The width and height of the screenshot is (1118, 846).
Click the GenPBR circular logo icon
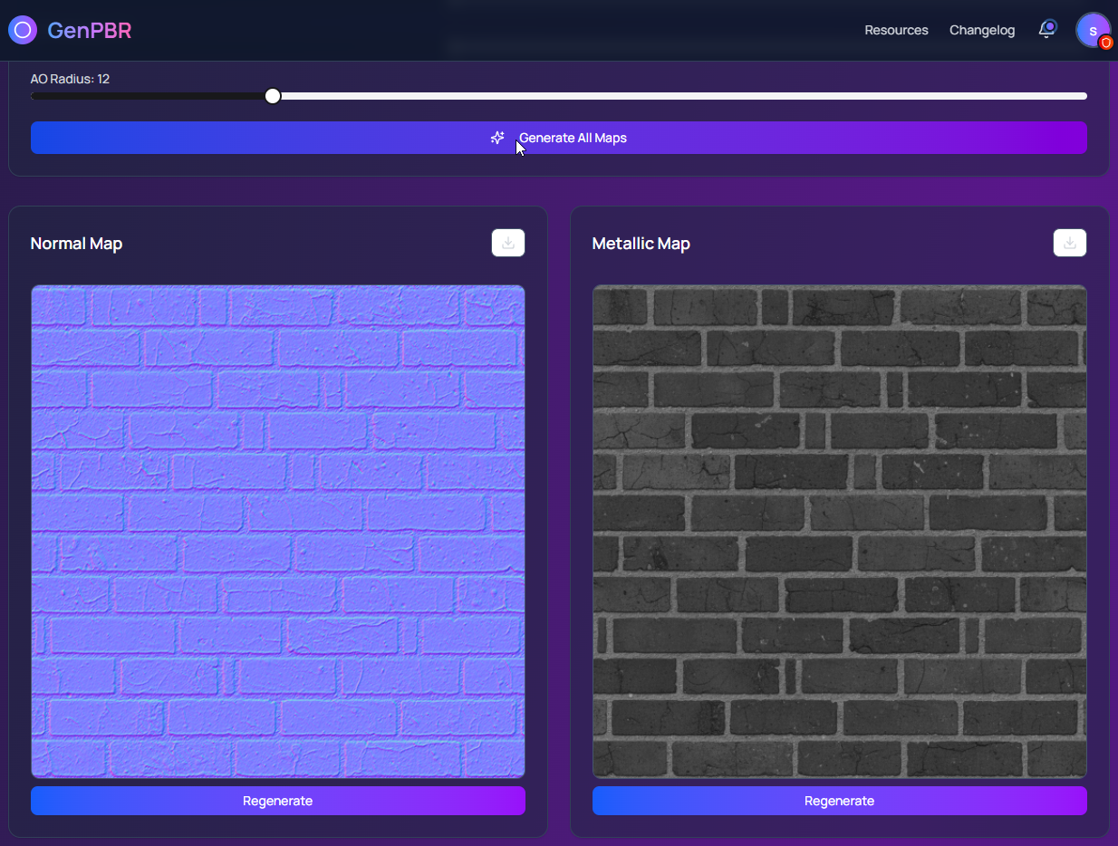click(23, 30)
